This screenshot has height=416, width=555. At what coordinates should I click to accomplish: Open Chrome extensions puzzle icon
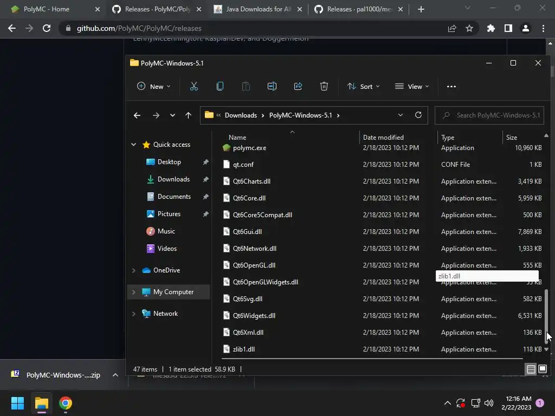pos(491,28)
